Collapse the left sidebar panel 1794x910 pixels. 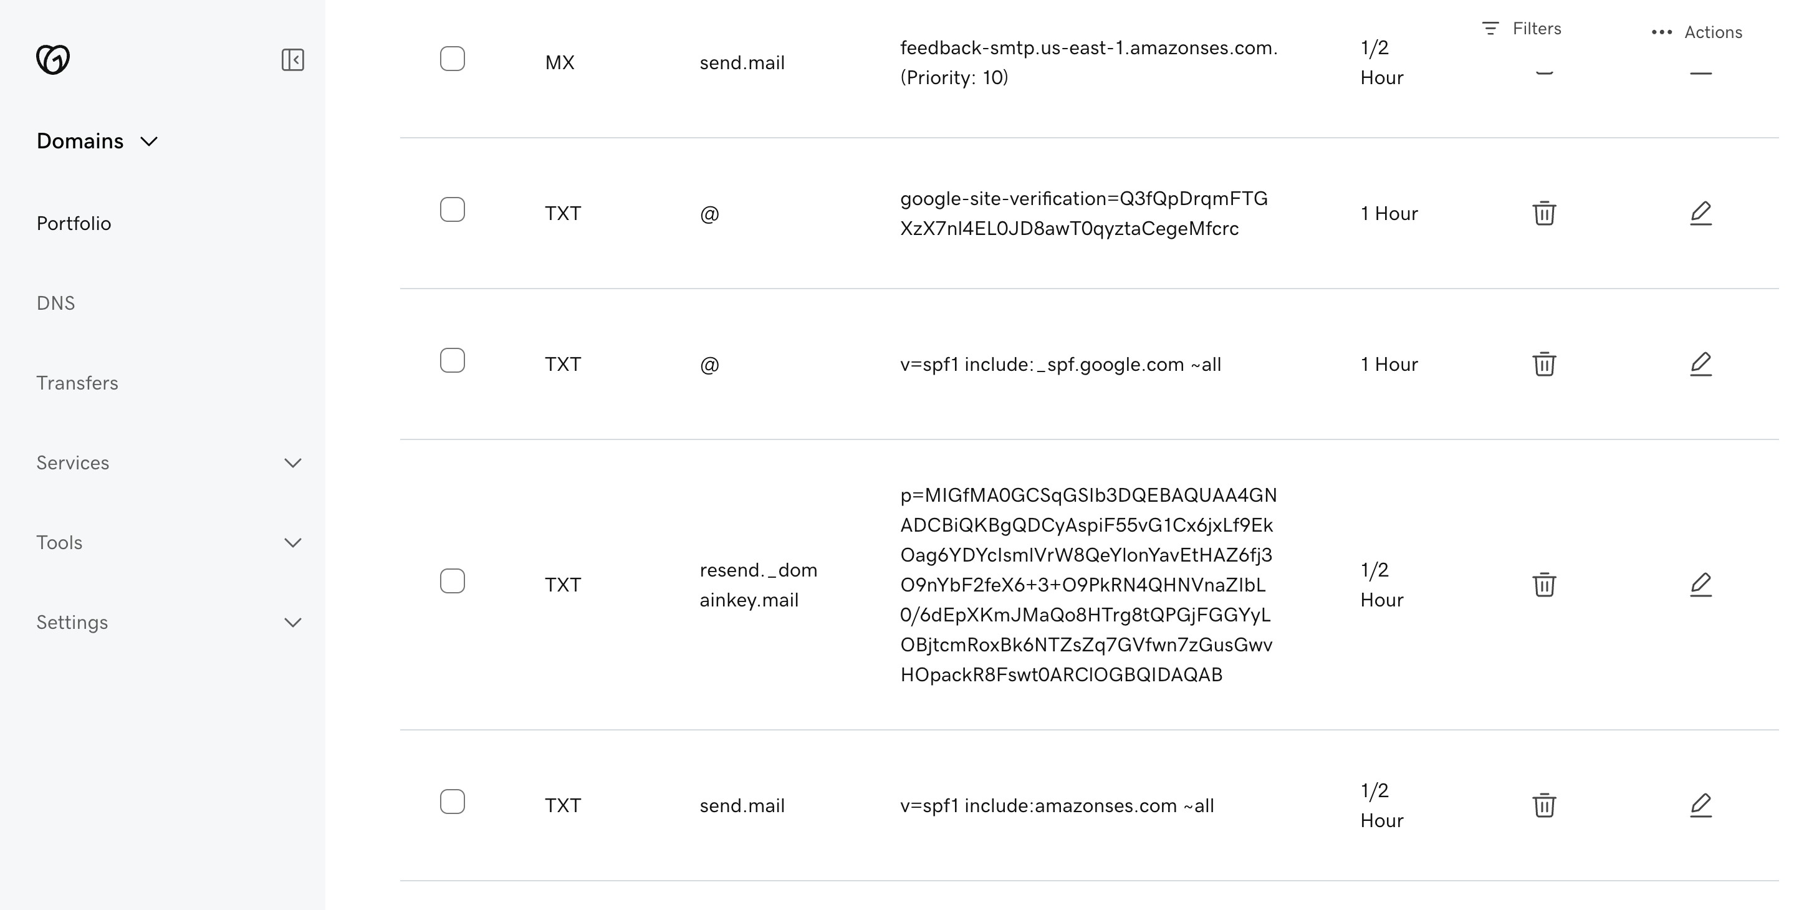(x=293, y=60)
